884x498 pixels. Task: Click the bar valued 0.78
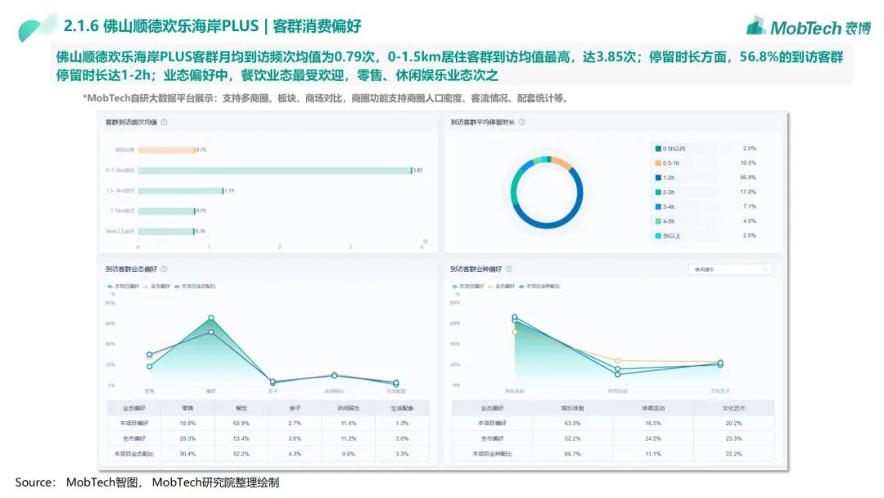coord(165,231)
